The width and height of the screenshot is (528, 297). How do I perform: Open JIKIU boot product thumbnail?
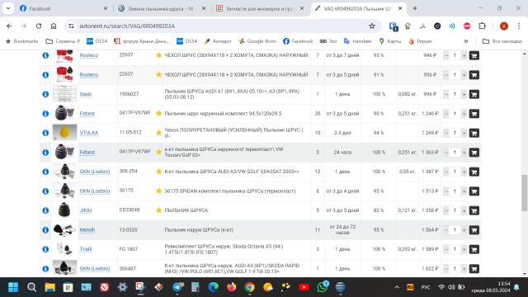coord(64,210)
